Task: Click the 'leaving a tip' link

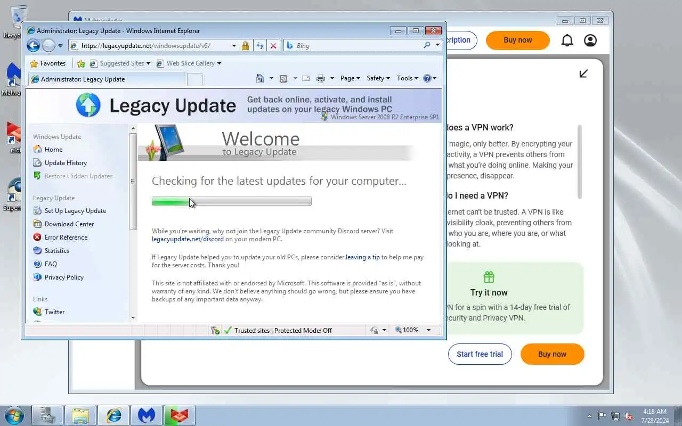Action: (x=363, y=257)
